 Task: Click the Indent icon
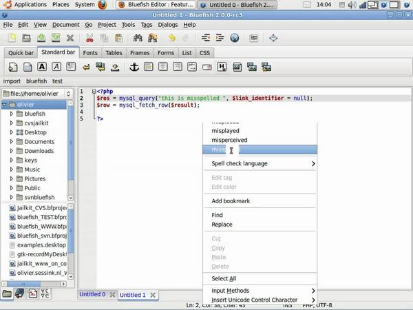pyautogui.click(x=220, y=38)
